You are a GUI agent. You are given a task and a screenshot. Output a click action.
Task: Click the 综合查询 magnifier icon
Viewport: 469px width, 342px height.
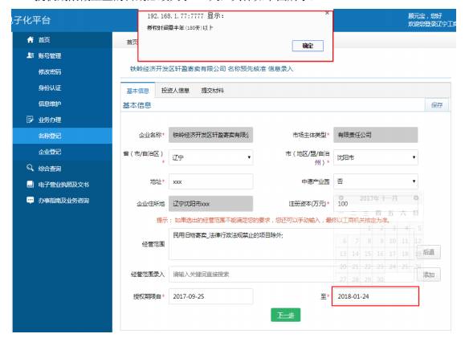click(30, 168)
